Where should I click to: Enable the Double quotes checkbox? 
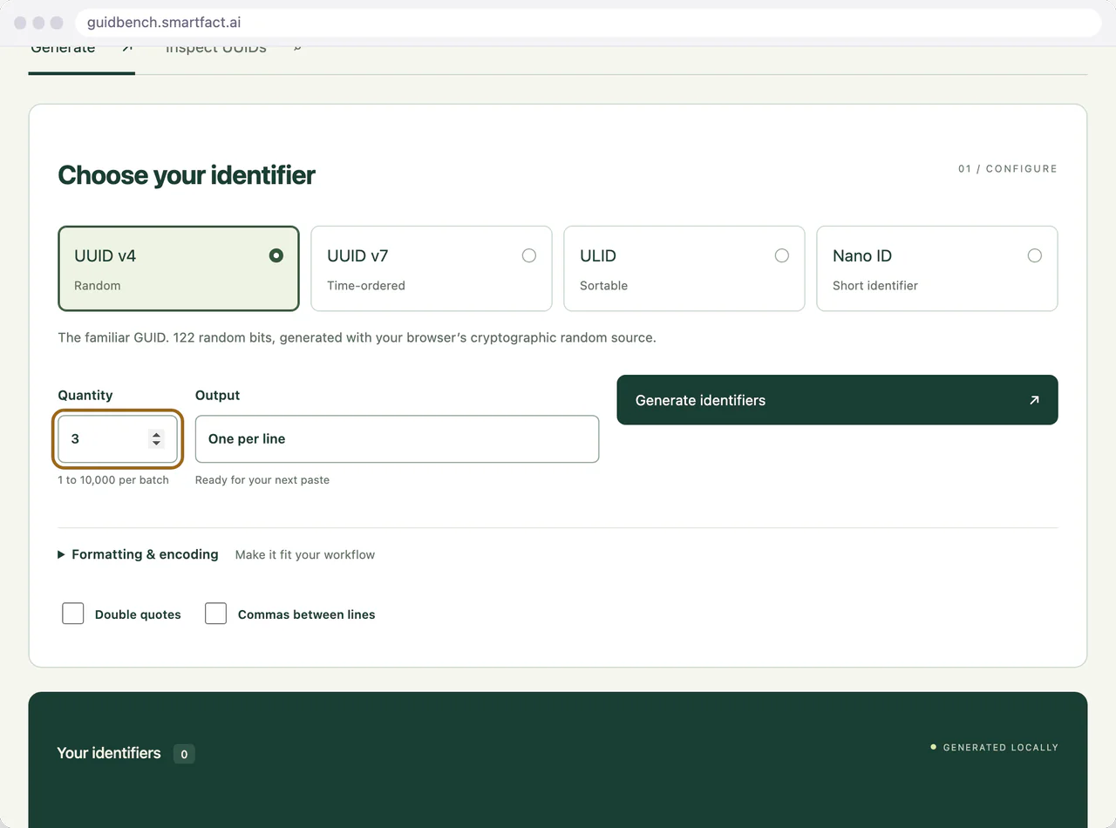click(x=73, y=614)
